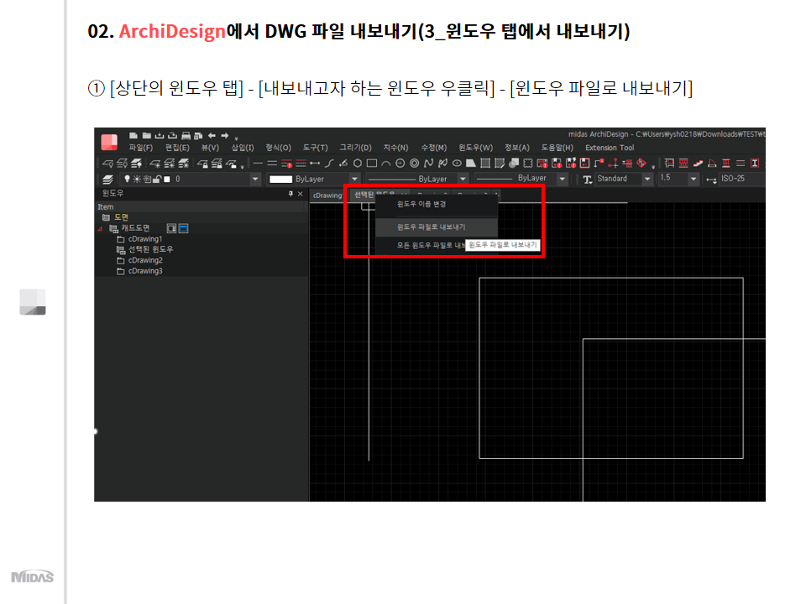Close the 윈도우 side panel
The height and width of the screenshot is (604, 806).
tap(301, 194)
